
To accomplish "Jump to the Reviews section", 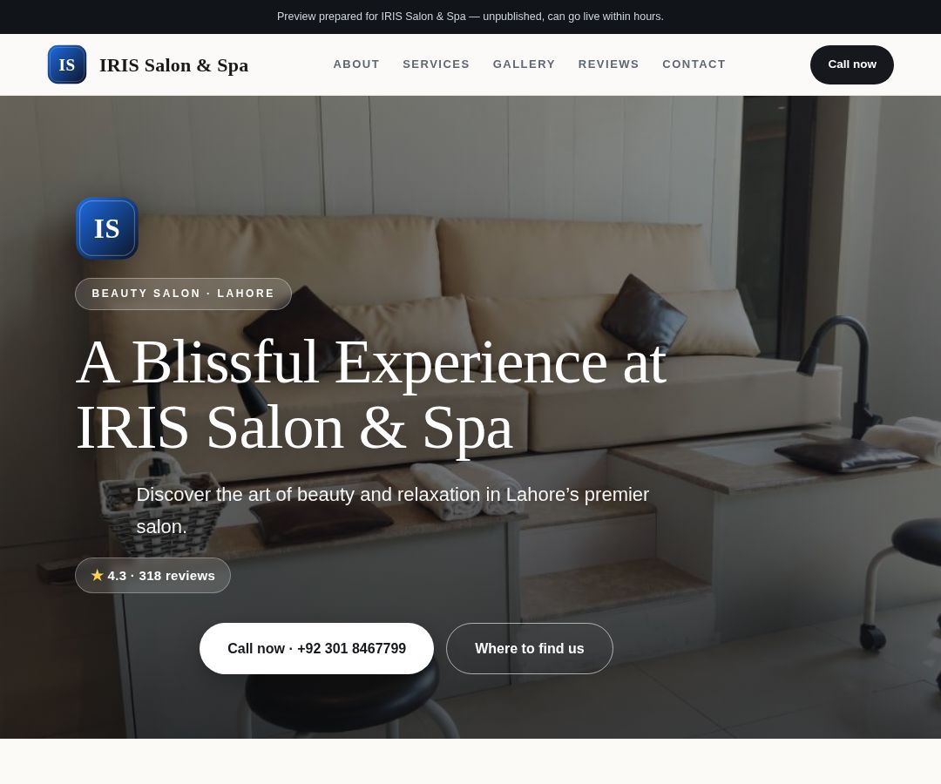I will pyautogui.click(x=608, y=64).
